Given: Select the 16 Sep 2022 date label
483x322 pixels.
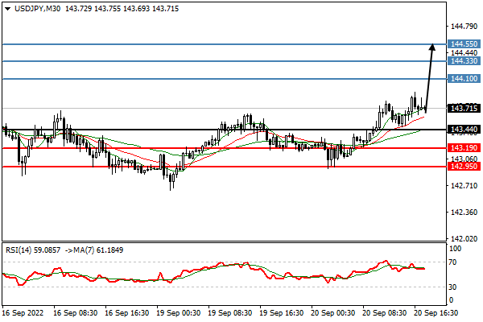Looking at the screenshot, I should (x=23, y=310).
